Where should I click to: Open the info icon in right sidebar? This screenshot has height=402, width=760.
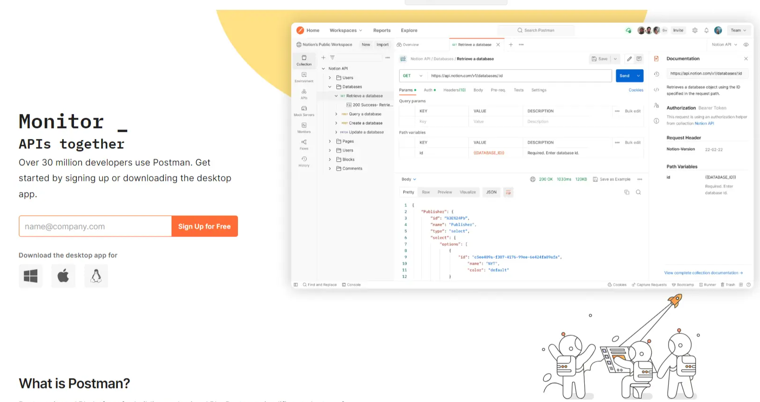point(656,121)
